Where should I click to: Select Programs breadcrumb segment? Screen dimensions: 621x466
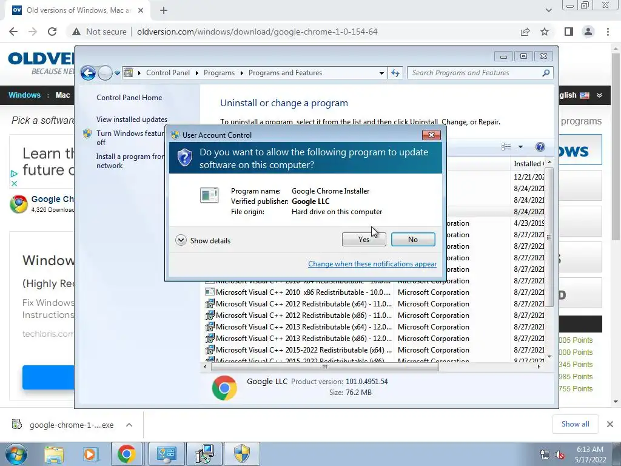pyautogui.click(x=219, y=73)
